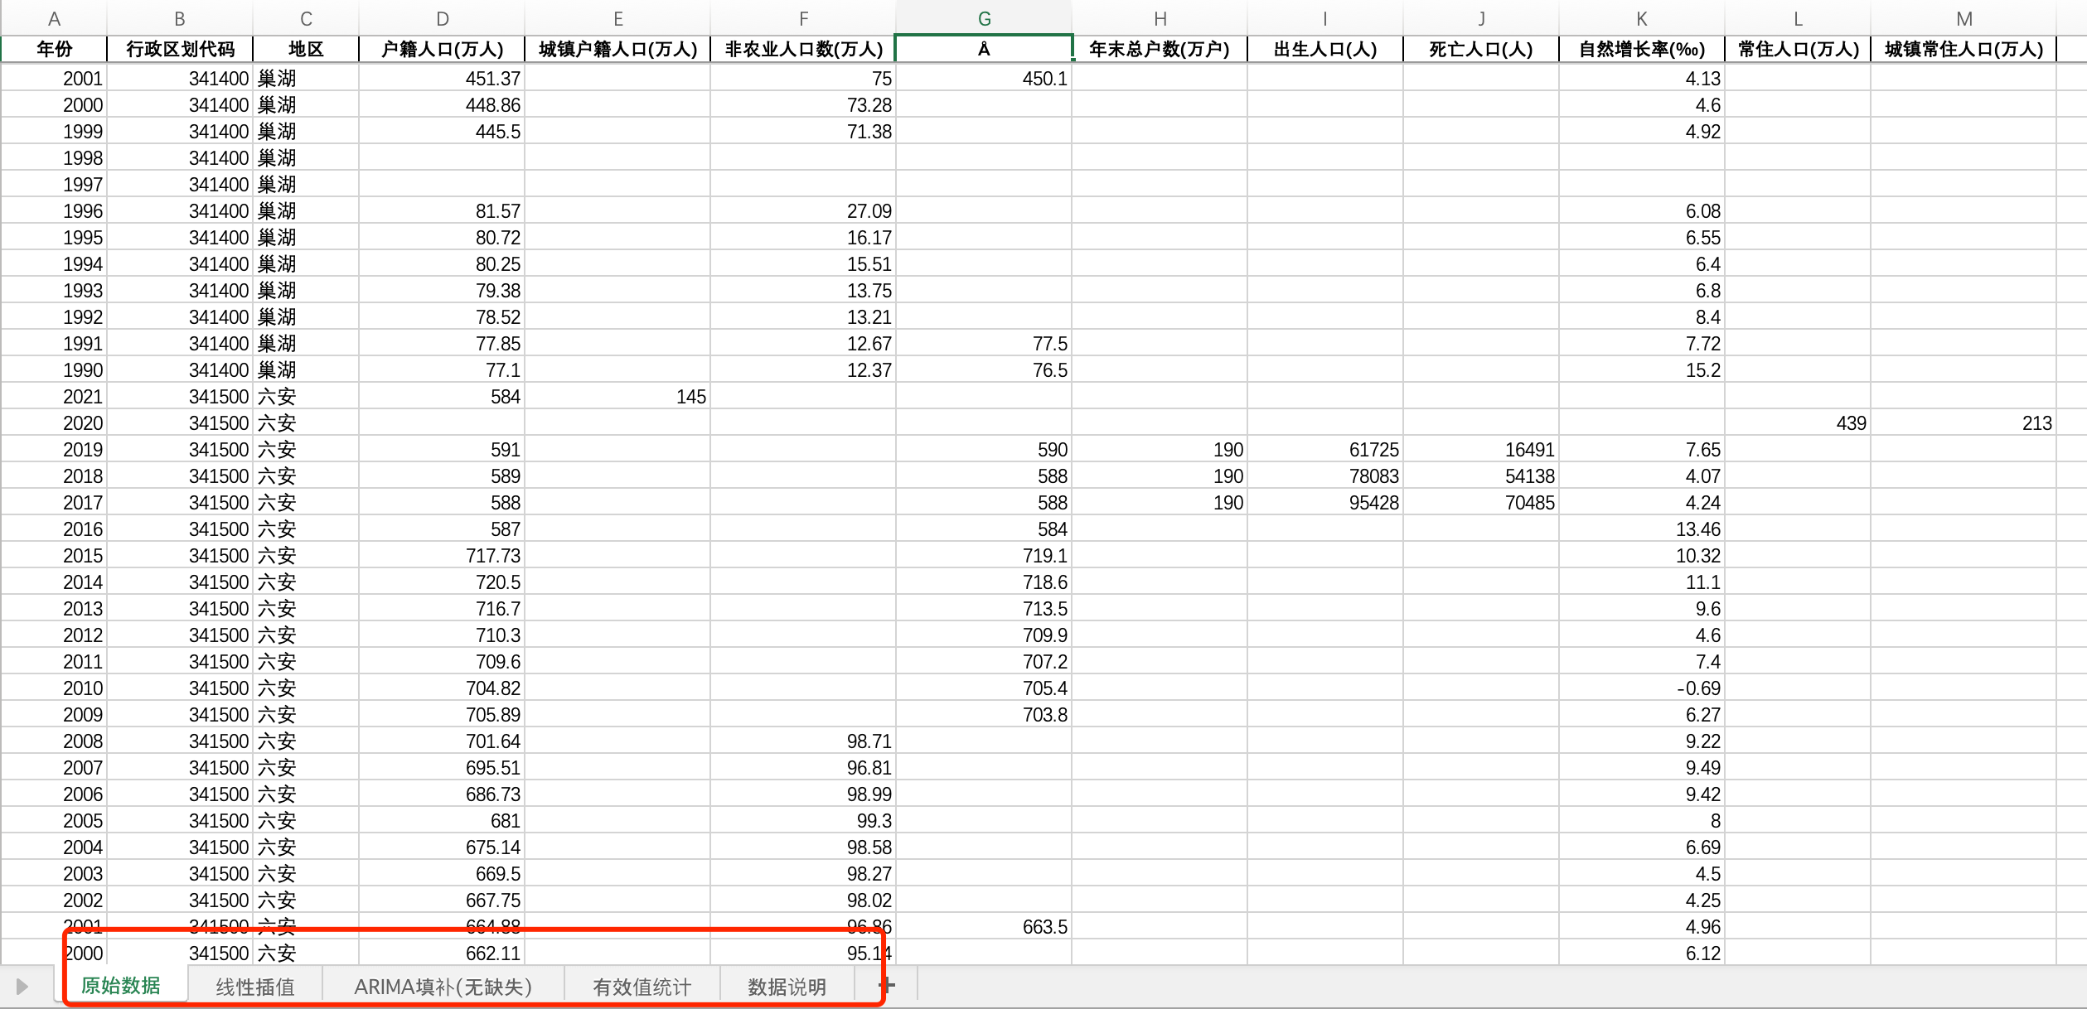Screen dimensions: 2087x1009
Task: Switch to the 线性插值 sheet tab
Action: tap(255, 987)
